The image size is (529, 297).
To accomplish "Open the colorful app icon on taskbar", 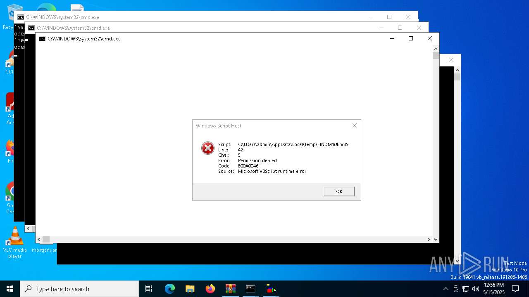I will coord(271,289).
